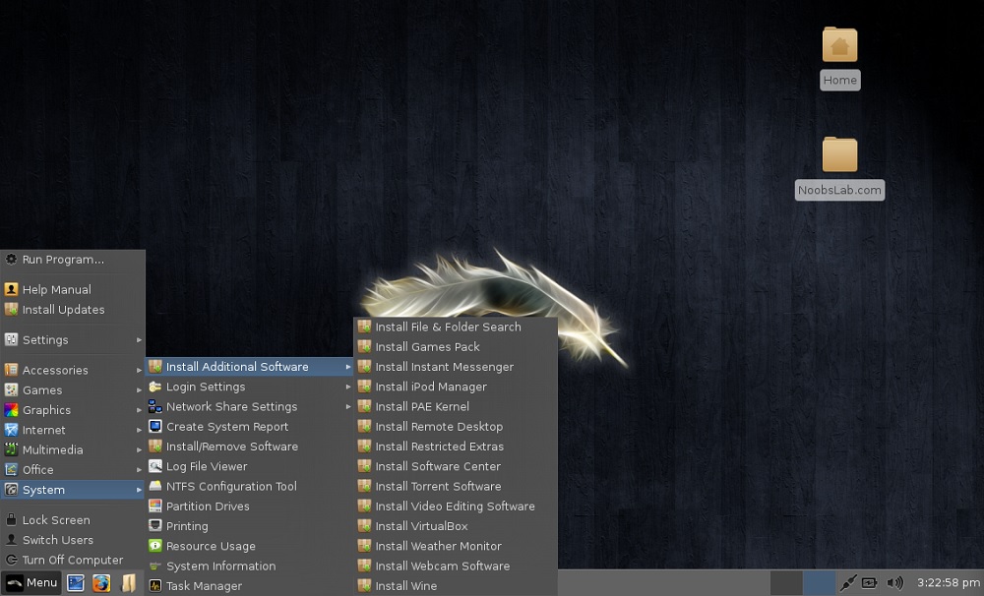Expand the Graphics submenu arrow

(139, 410)
